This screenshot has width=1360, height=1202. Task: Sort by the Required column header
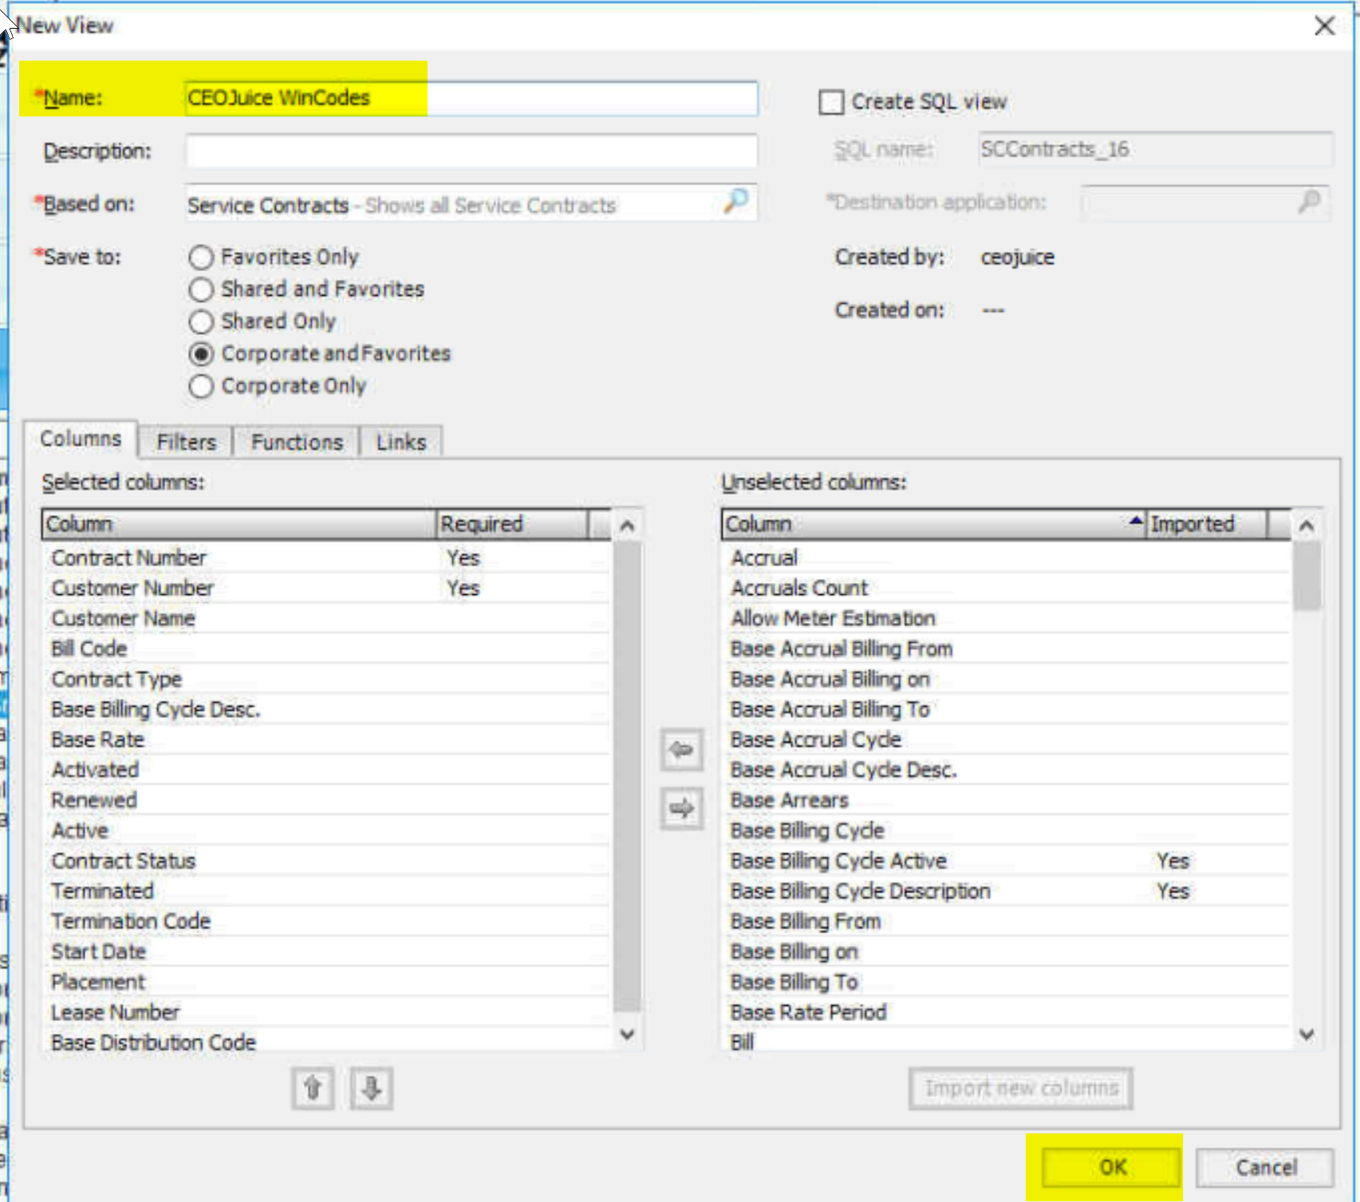pos(512,524)
